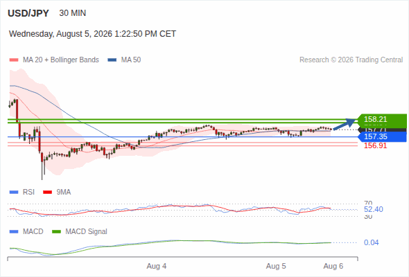Select the blue 157.35 pivot price tag

click(382, 136)
